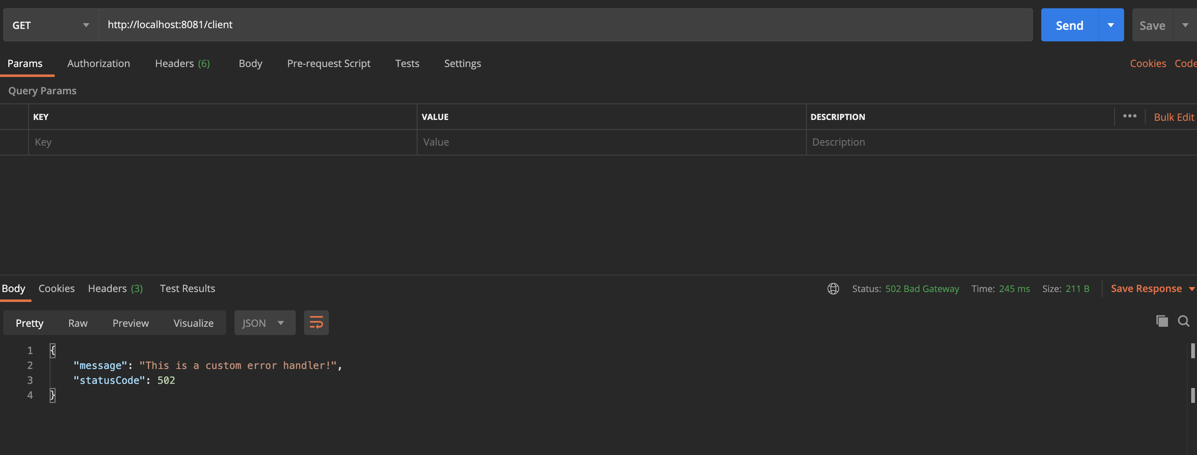Open Visualize response tab

point(193,322)
